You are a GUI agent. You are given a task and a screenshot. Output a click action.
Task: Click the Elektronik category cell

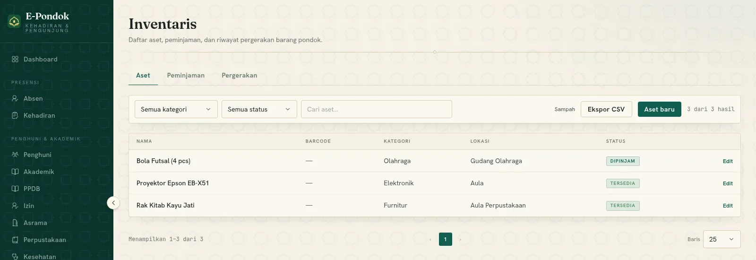[398, 183]
